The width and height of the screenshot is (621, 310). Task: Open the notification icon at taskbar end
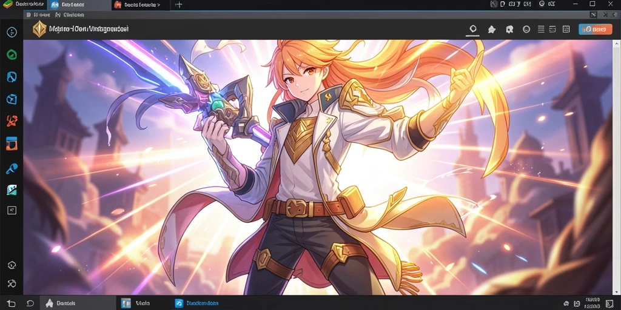pyautogui.click(x=608, y=303)
